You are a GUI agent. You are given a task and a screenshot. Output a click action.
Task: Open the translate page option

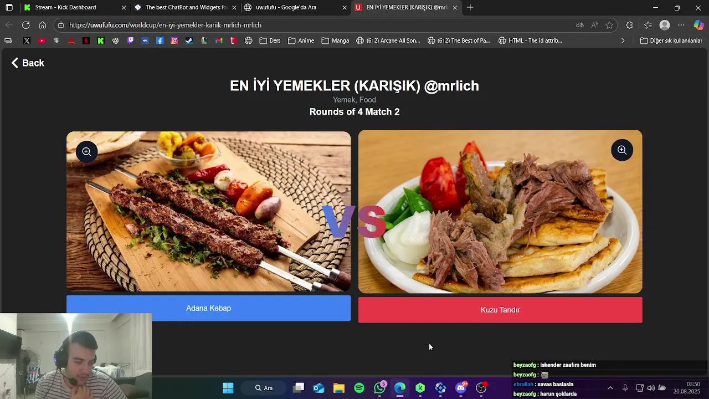pyautogui.click(x=579, y=25)
